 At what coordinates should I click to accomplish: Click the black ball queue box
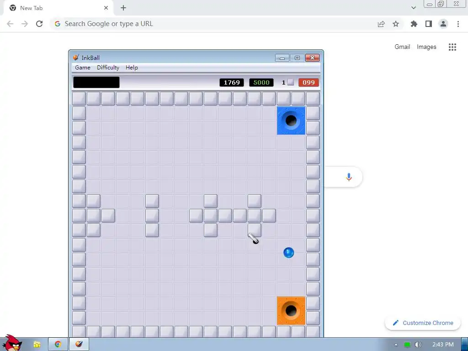96,82
